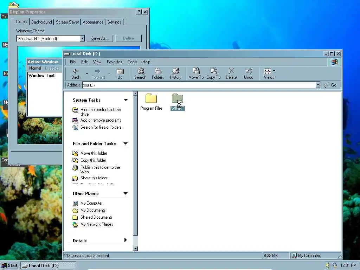This screenshot has height=270, width=360.
Task: Toggle the Folders pane button
Action: [158, 74]
